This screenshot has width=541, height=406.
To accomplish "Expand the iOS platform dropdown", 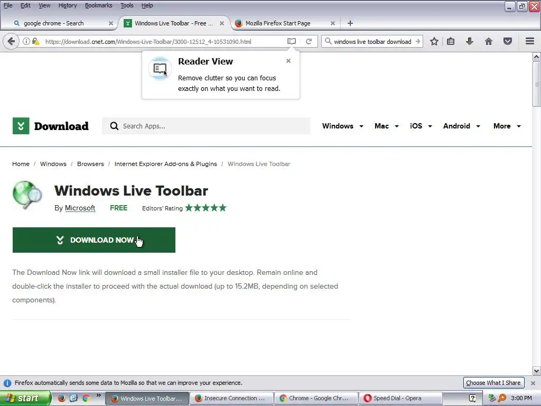I will click(x=421, y=126).
